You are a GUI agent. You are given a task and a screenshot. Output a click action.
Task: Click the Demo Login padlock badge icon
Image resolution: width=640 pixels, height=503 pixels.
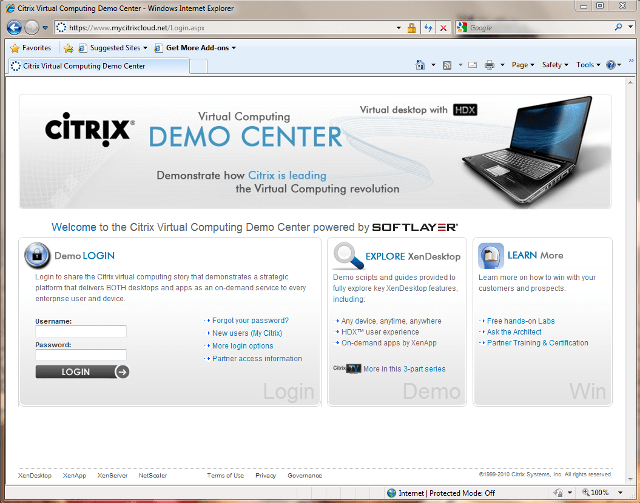point(37,256)
